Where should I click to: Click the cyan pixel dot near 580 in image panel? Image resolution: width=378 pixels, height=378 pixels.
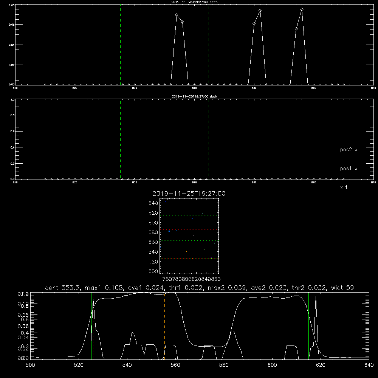click(x=169, y=231)
